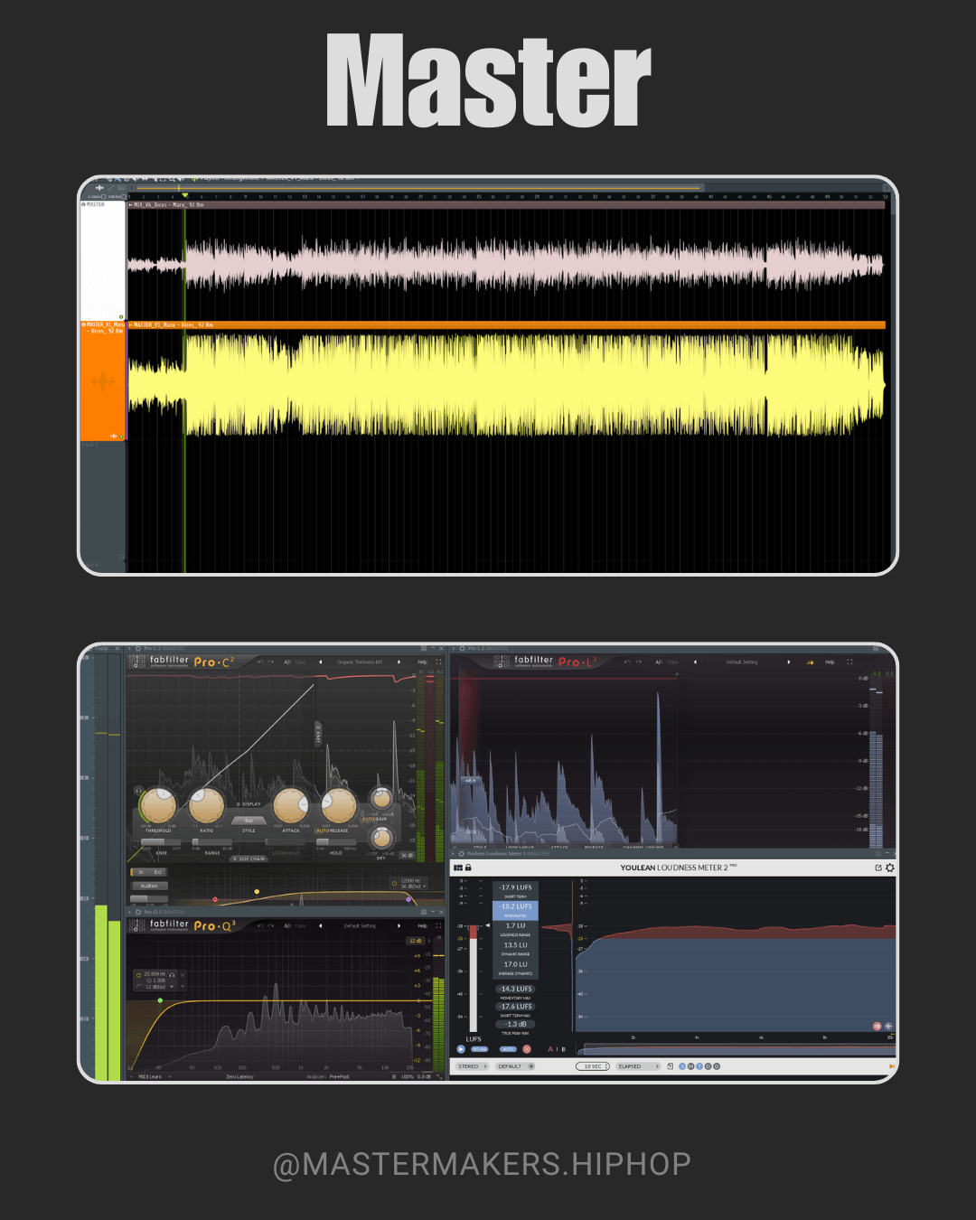Screen dimensions: 976x1220
Task: Reset Youlean measurement with red X
Action: [x=527, y=1049]
